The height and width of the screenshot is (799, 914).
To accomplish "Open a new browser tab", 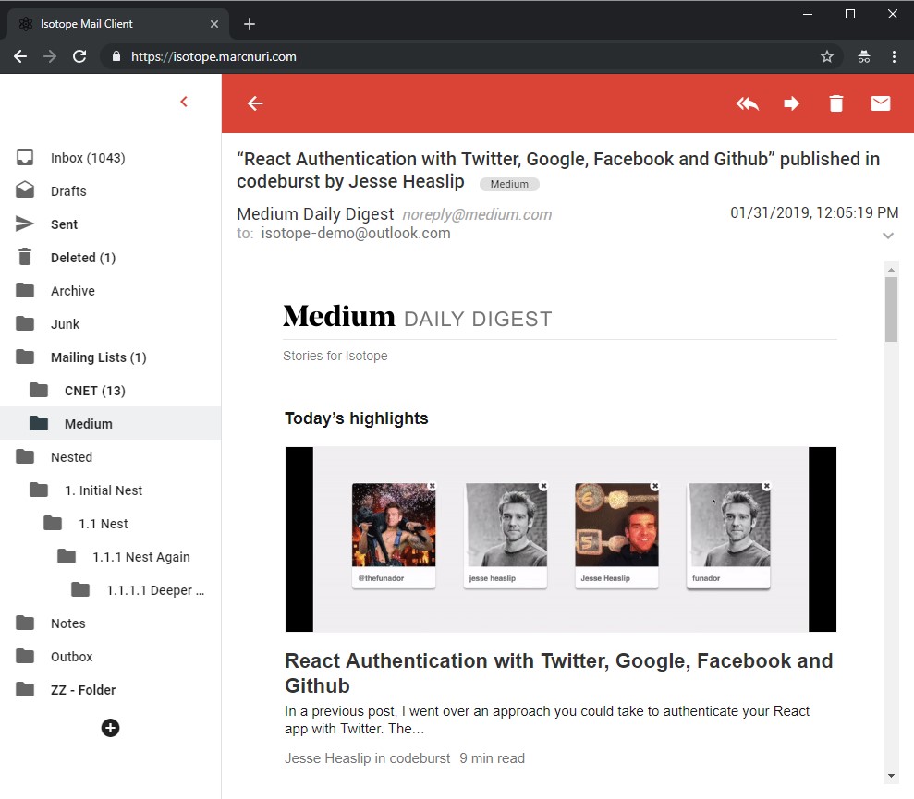I will pyautogui.click(x=249, y=23).
